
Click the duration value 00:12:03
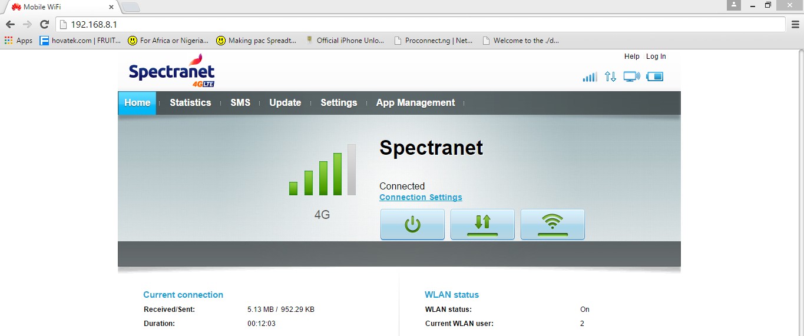[262, 324]
